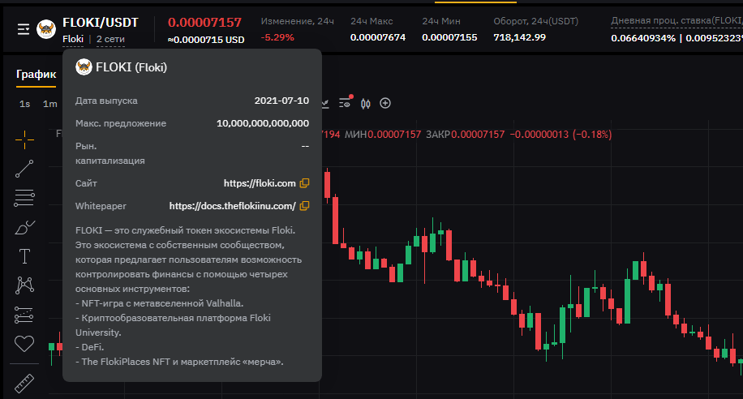Screen dimensions: 743x399
Task: Select the text annotation tool
Action: [x=24, y=256]
